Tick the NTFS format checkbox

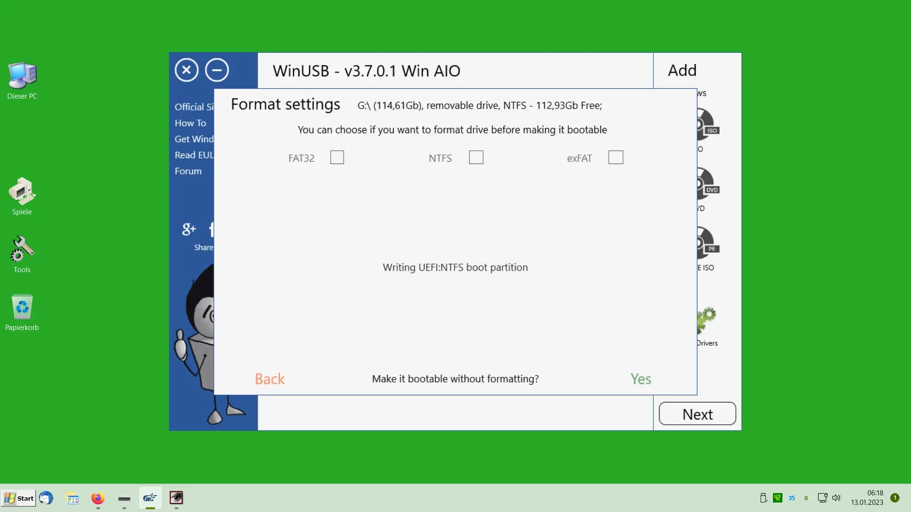tap(476, 157)
